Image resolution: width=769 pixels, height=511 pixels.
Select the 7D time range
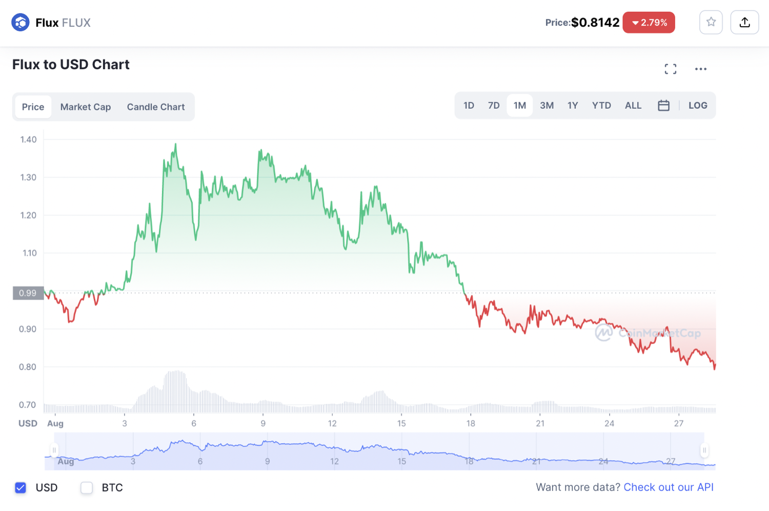[x=494, y=106]
